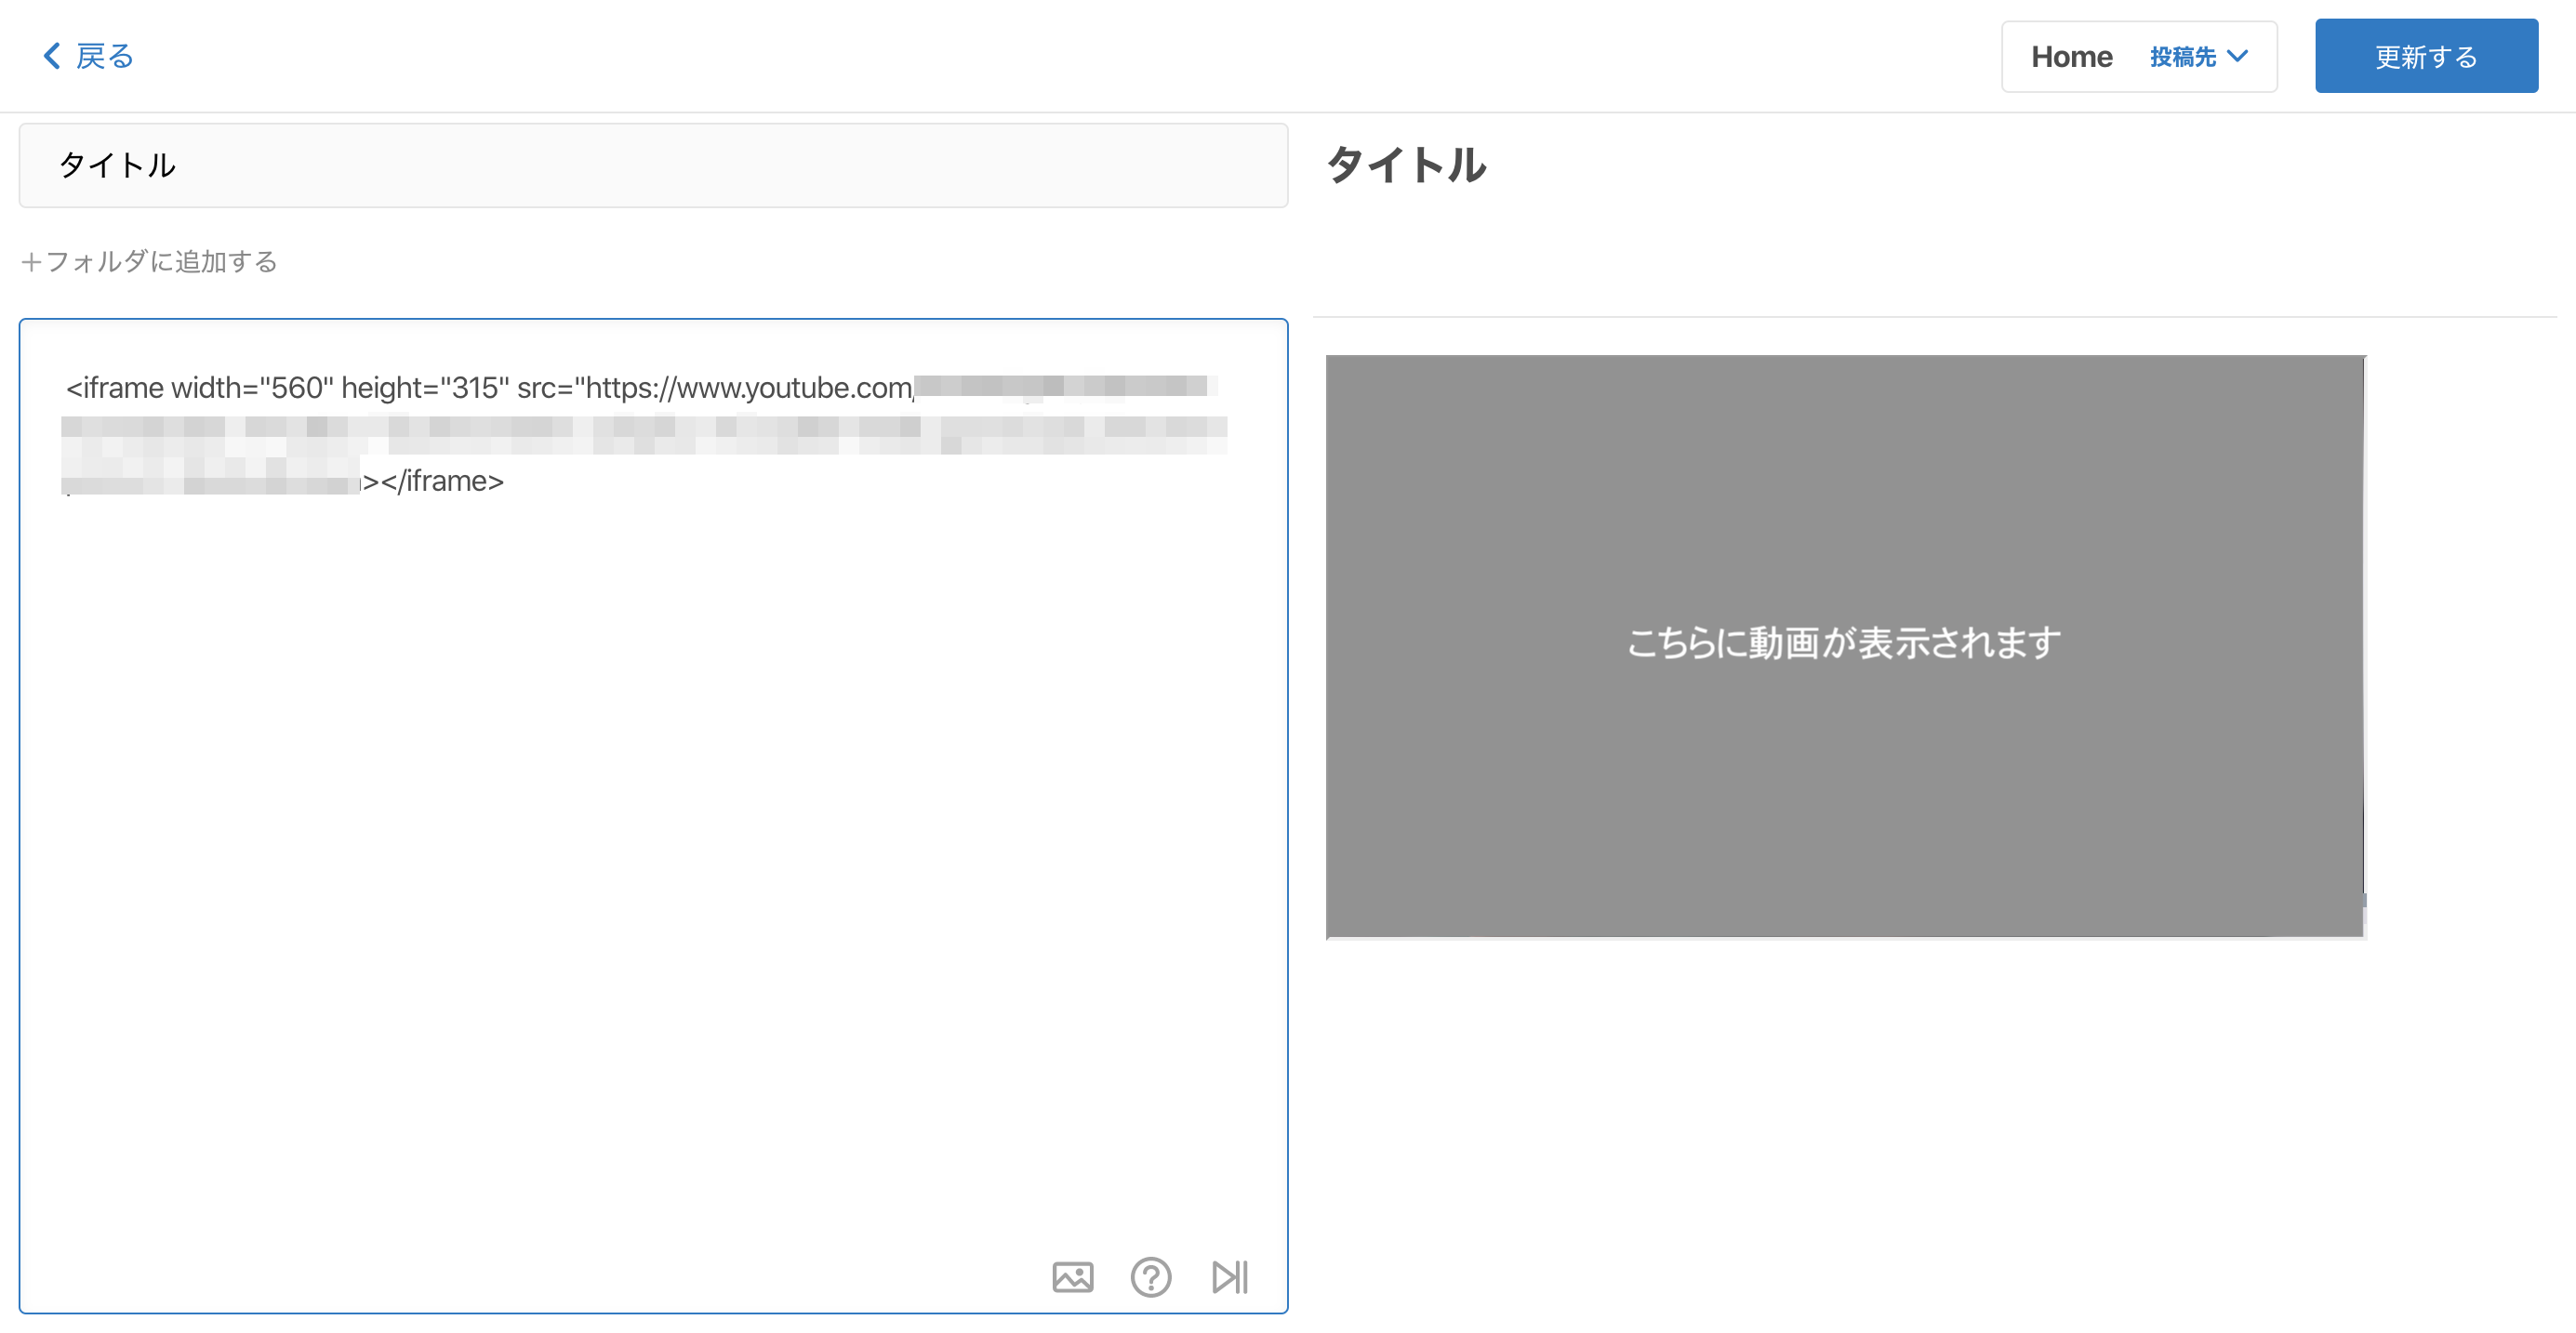Screen dimensions: 2576x1333
Task: Focus the タイトル title input field
Action: [x=652, y=165]
